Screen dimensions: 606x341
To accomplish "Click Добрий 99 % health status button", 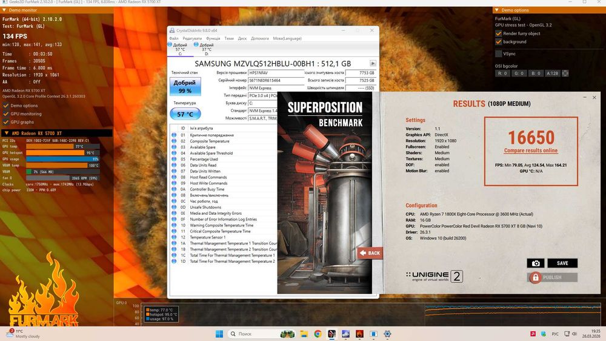I will click(185, 87).
